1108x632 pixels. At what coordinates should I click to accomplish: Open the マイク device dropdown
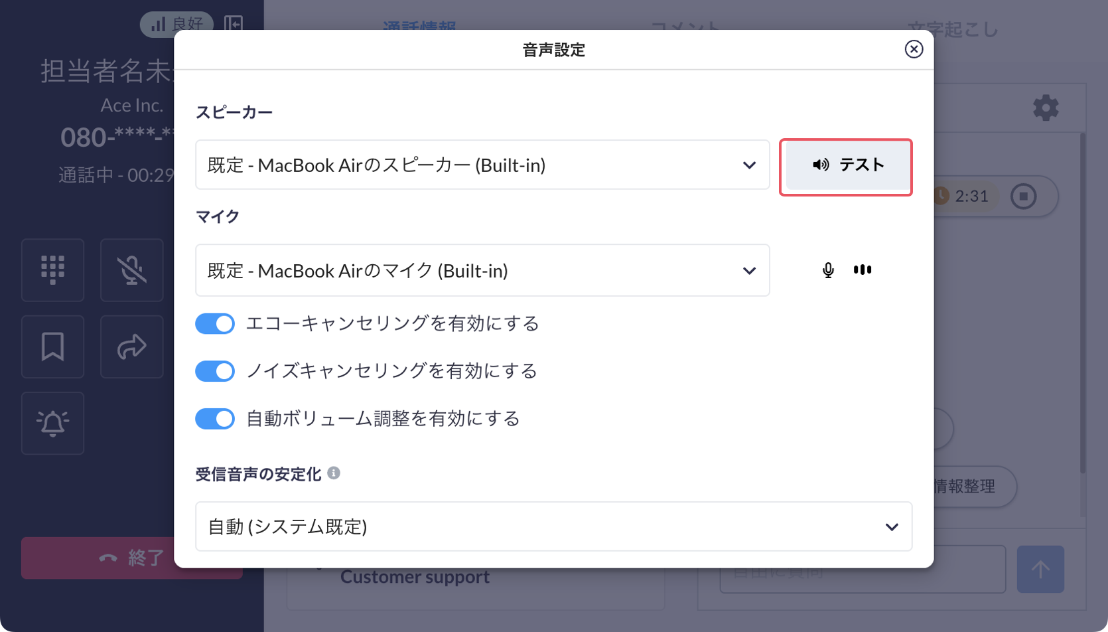pyautogui.click(x=482, y=270)
